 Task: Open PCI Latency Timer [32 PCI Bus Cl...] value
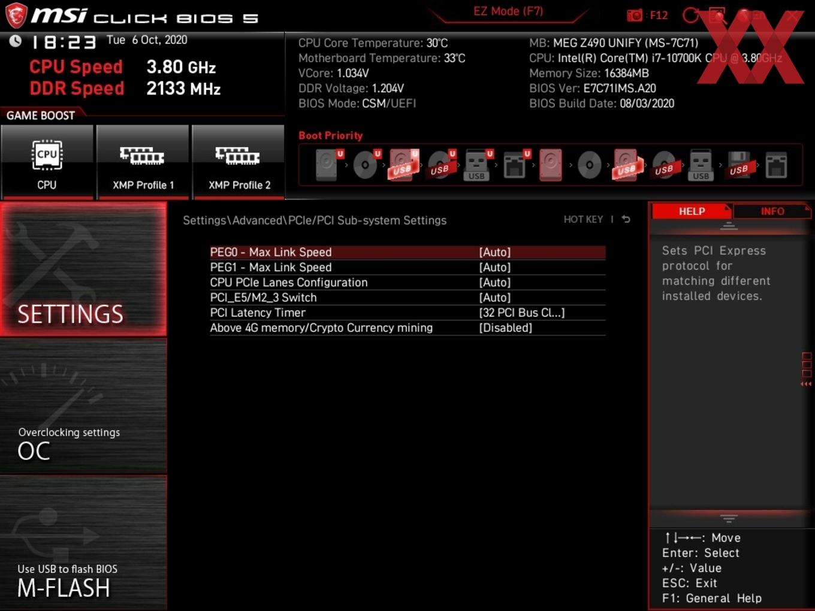pos(522,313)
